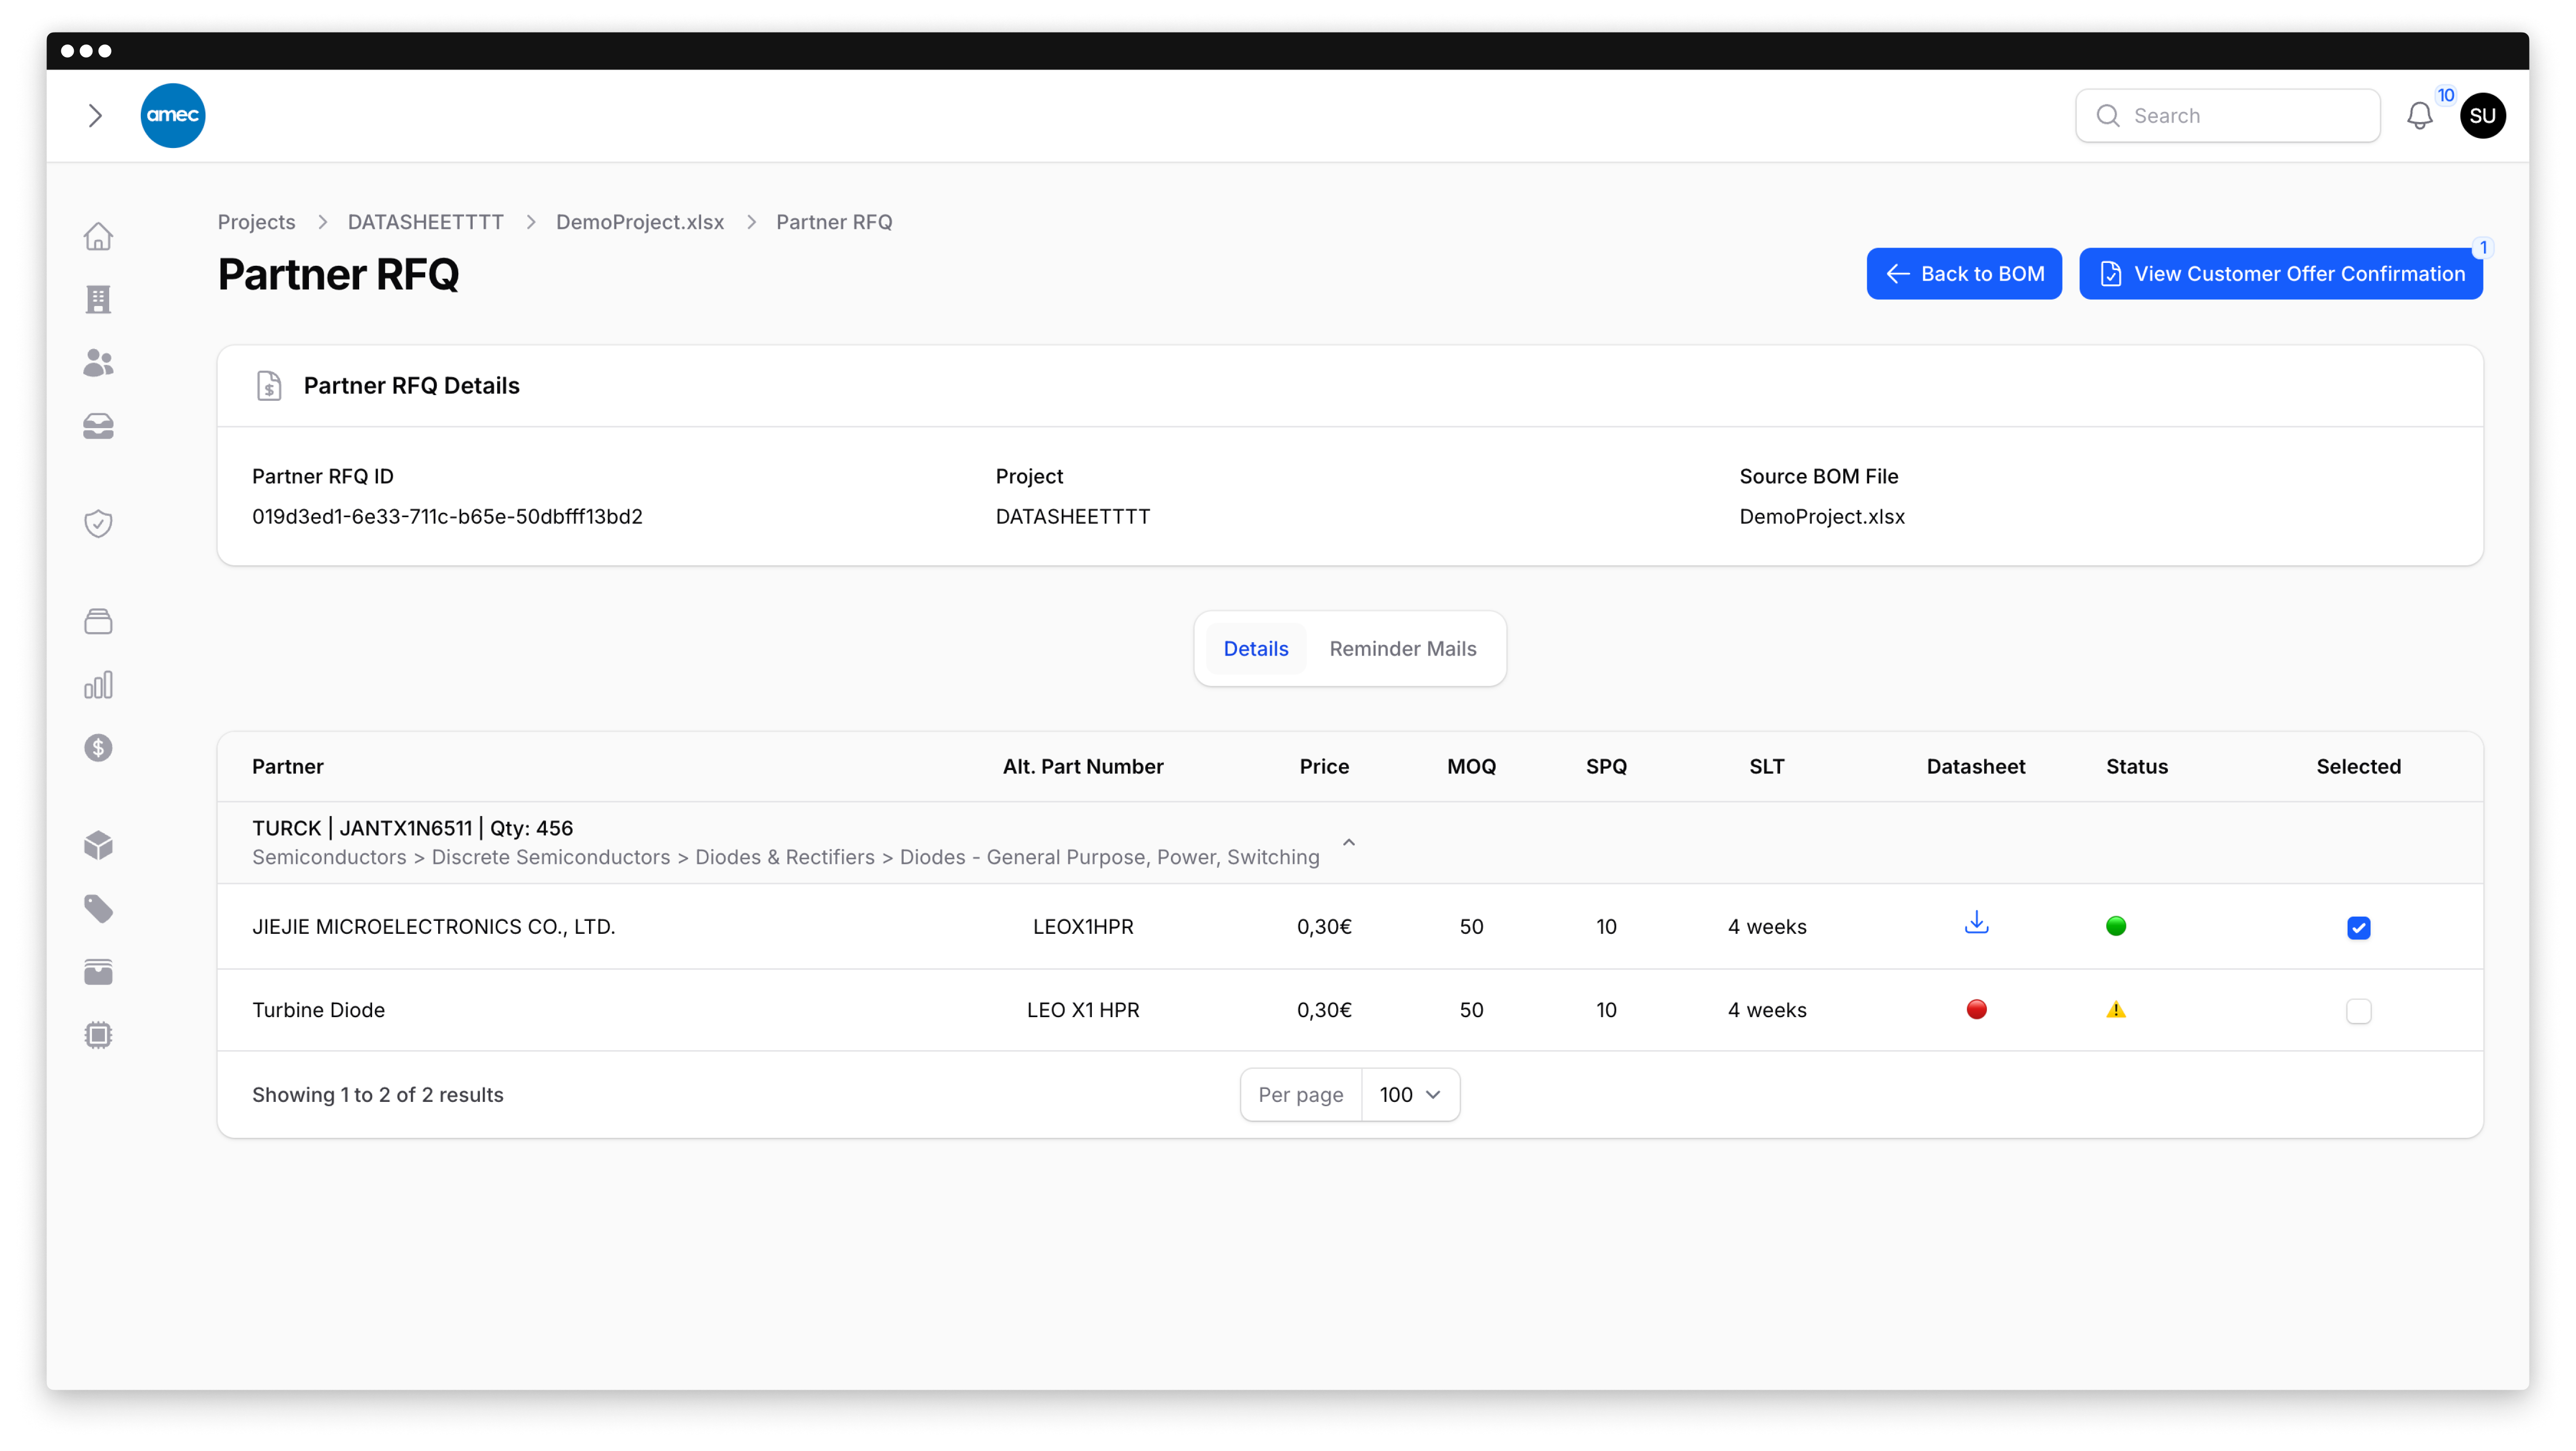
Task: Open View Customer Offer Confirmation
Action: 2280,274
